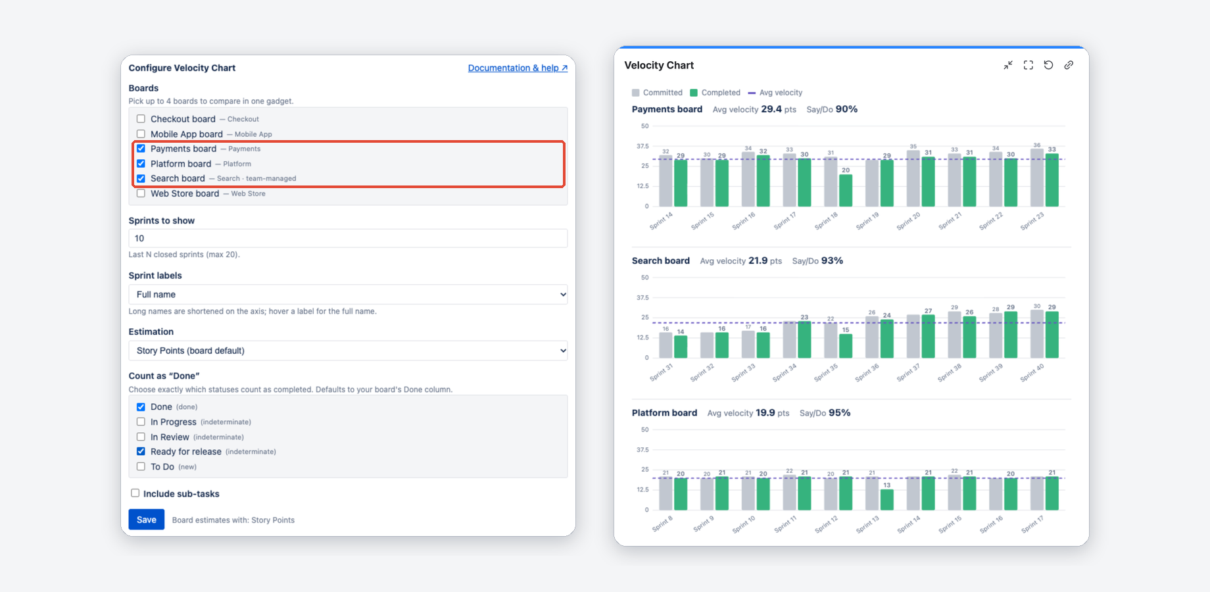Toggle the Committed legend item
This screenshot has width=1210, height=592.
(x=657, y=93)
